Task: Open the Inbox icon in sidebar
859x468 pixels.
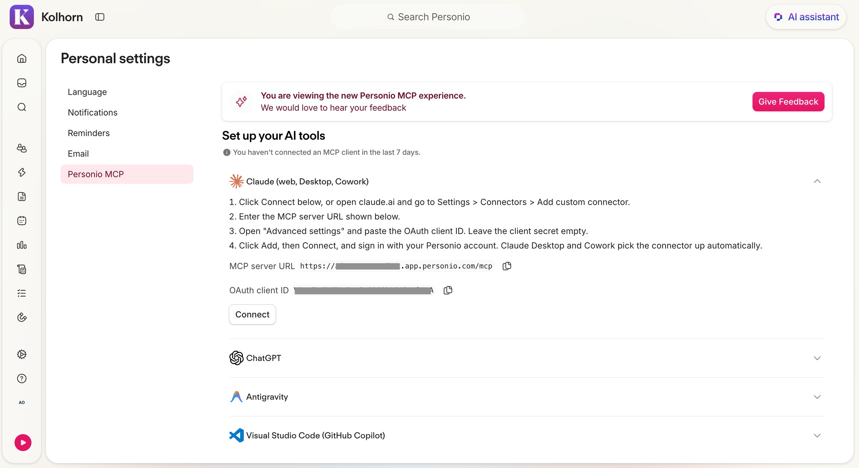Action: pyautogui.click(x=22, y=83)
